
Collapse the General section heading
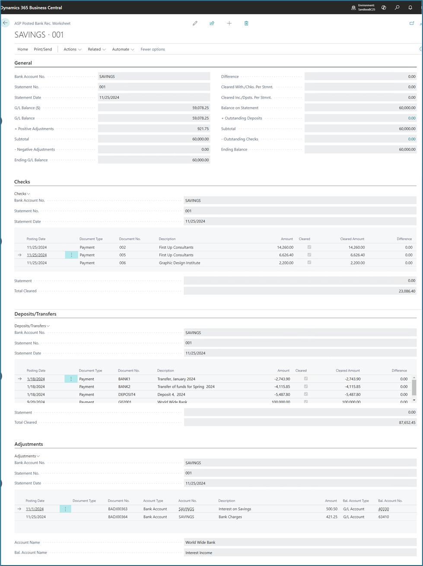pyautogui.click(x=23, y=63)
